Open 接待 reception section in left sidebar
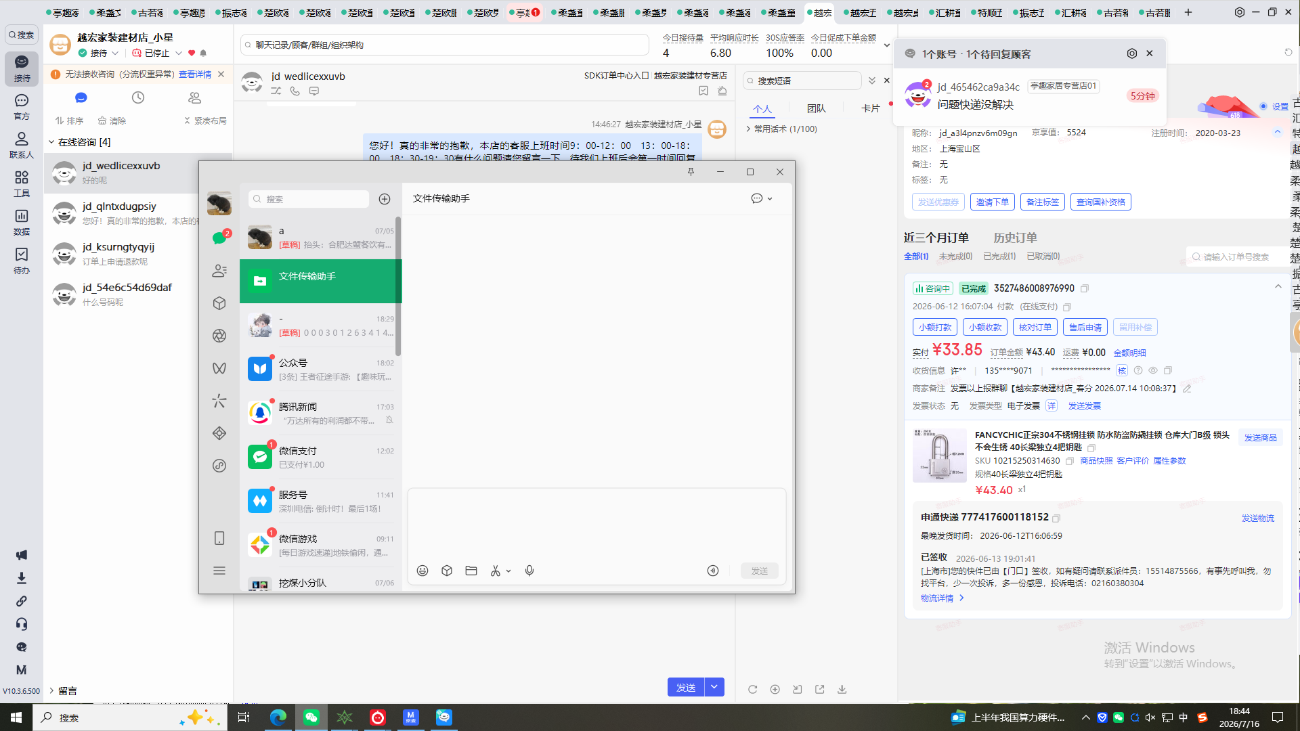 pos(22,68)
